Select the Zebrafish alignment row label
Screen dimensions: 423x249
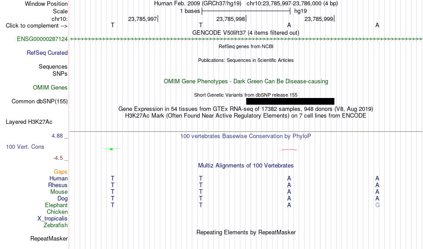(x=56, y=225)
